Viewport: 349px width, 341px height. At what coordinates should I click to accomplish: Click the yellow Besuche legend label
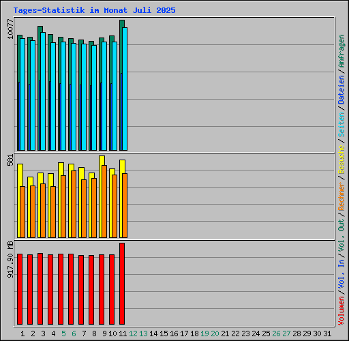(342, 160)
